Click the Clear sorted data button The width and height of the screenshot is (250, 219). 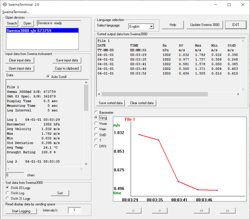click(x=142, y=103)
